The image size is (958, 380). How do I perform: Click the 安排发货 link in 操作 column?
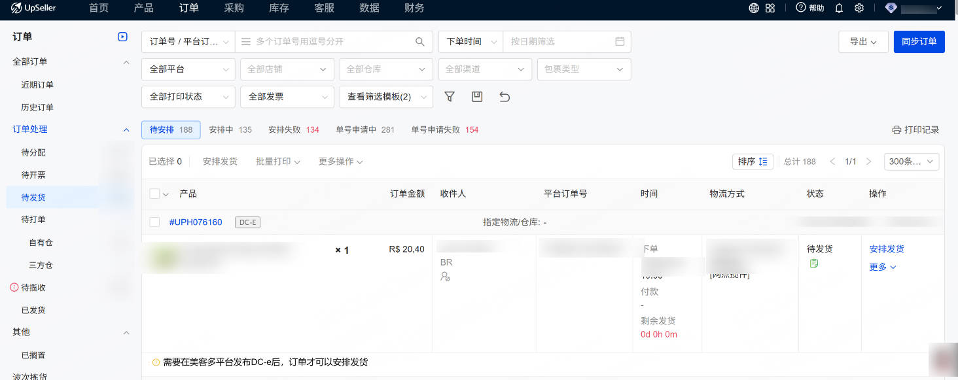click(887, 249)
